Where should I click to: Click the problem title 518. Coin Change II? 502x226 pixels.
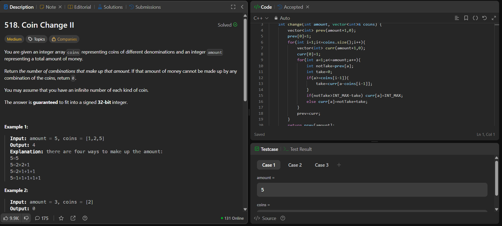(x=39, y=25)
